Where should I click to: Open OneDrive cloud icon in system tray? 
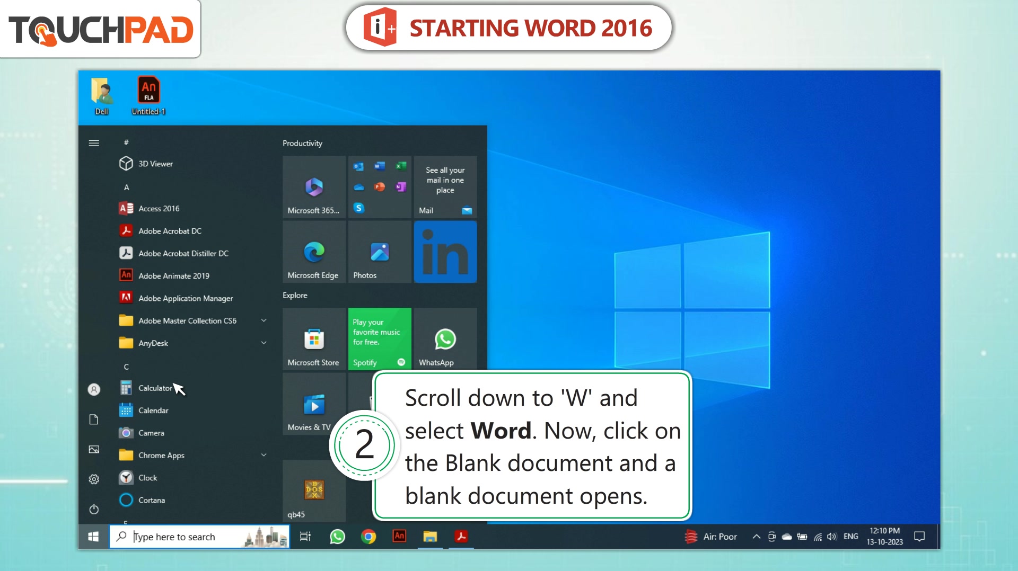click(x=787, y=537)
